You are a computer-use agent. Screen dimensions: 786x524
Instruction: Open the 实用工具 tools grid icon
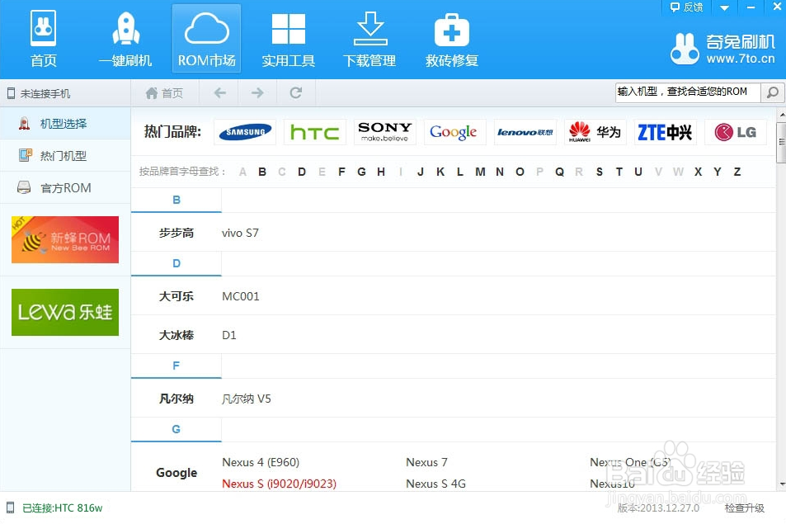click(x=288, y=39)
